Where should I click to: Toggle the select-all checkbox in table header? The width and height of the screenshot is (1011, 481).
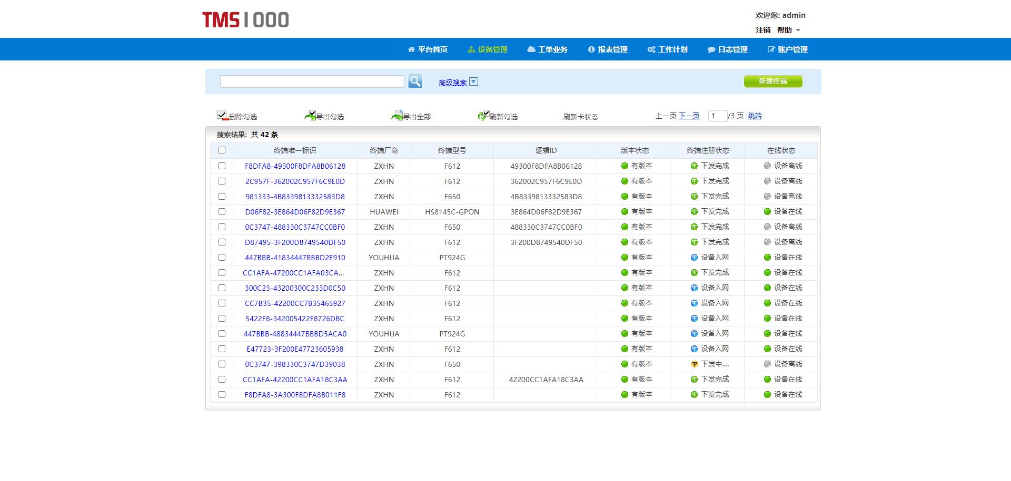coord(222,150)
